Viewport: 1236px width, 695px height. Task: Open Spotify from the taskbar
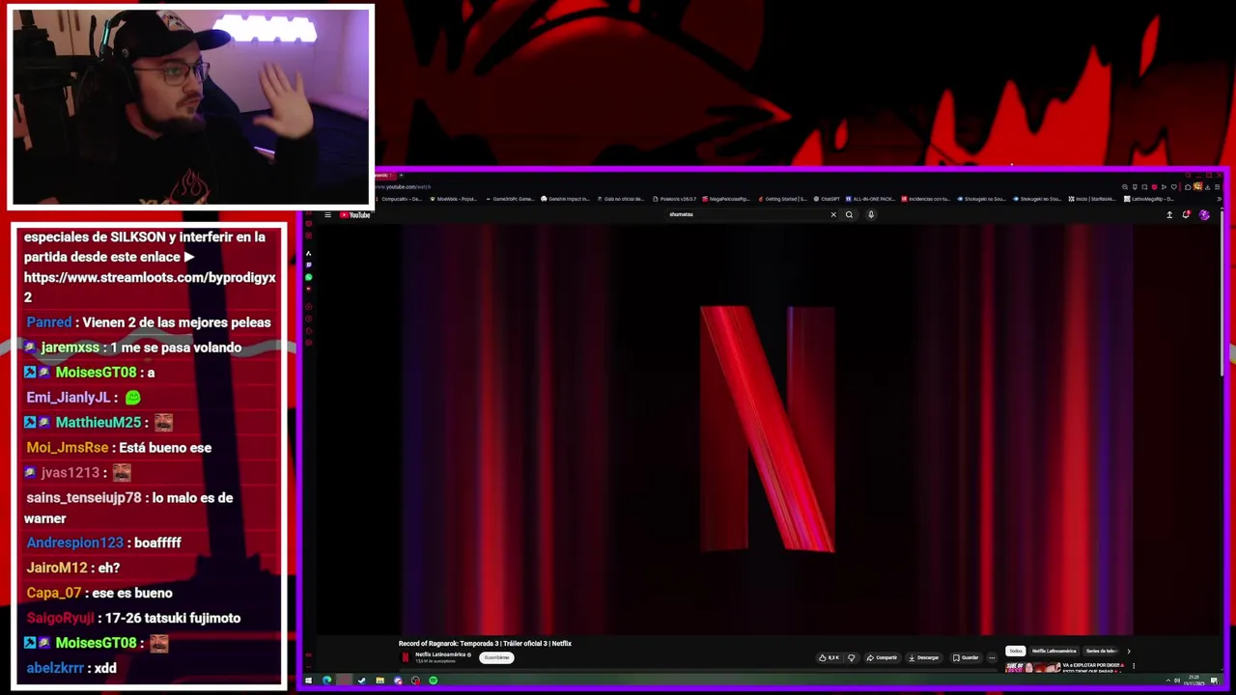[434, 681]
